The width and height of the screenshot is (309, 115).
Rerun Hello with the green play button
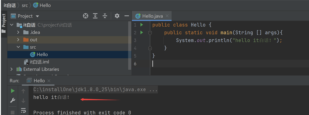13,91
